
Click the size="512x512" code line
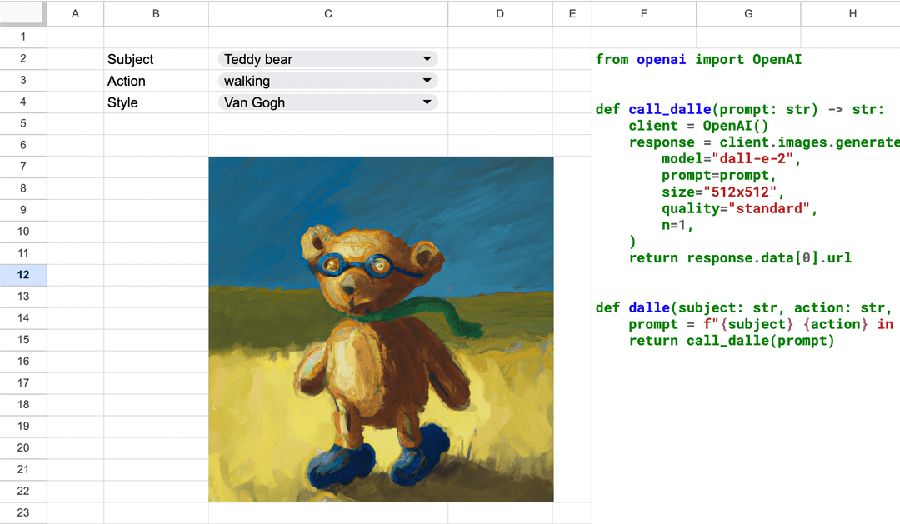[x=723, y=192]
